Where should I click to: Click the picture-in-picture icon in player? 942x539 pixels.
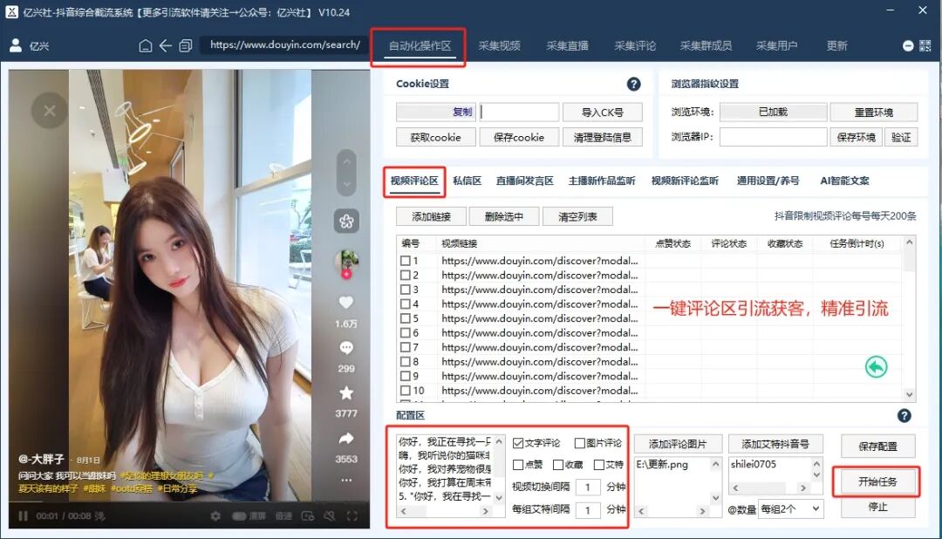tap(308, 515)
